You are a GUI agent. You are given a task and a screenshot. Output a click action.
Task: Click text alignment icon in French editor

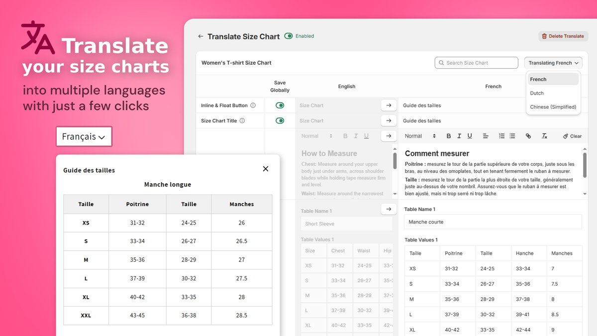click(486, 136)
